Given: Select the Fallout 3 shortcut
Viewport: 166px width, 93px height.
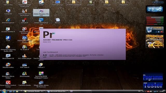Looking at the screenshot, I should 41,66.
